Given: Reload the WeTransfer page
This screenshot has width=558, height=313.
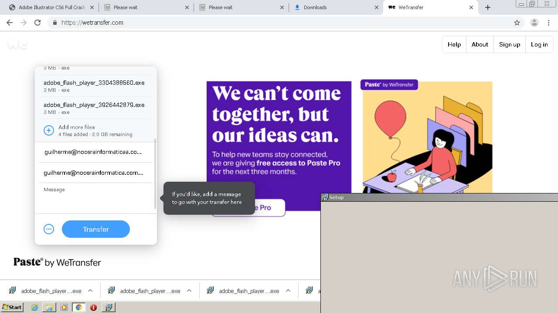Looking at the screenshot, I should click(37, 23).
